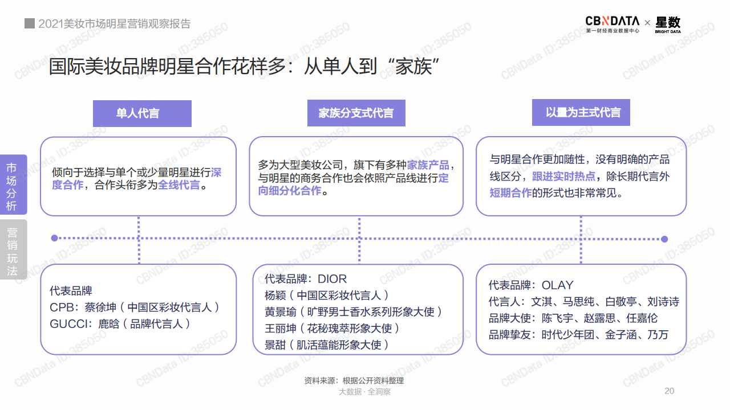Click the page number 20
730x410 pixels.
(669, 391)
